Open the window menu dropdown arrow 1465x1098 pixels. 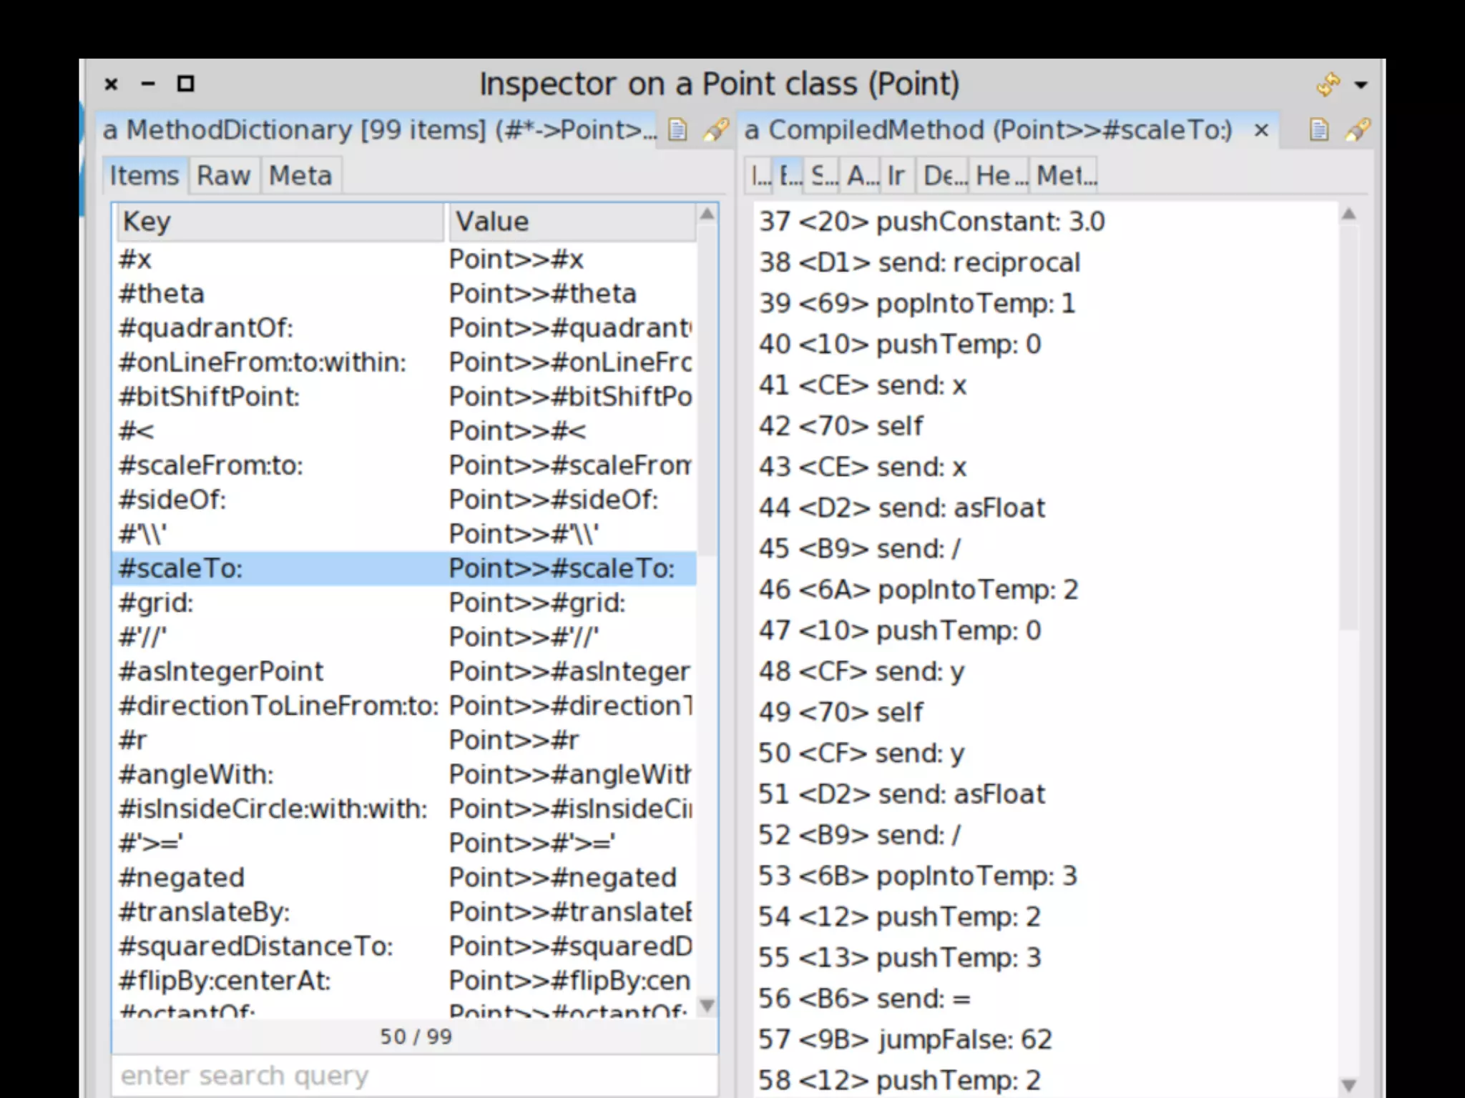click(x=1361, y=85)
